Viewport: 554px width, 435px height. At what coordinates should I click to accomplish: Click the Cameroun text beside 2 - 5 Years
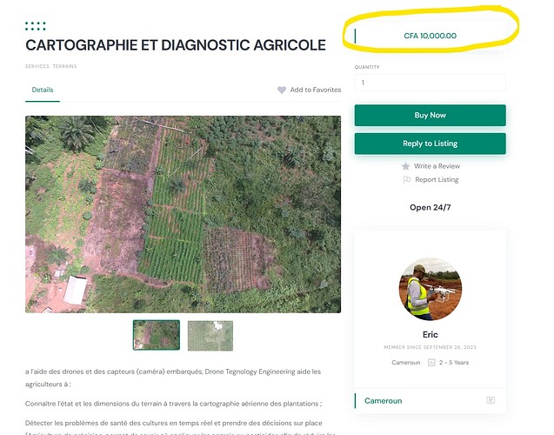pos(405,363)
